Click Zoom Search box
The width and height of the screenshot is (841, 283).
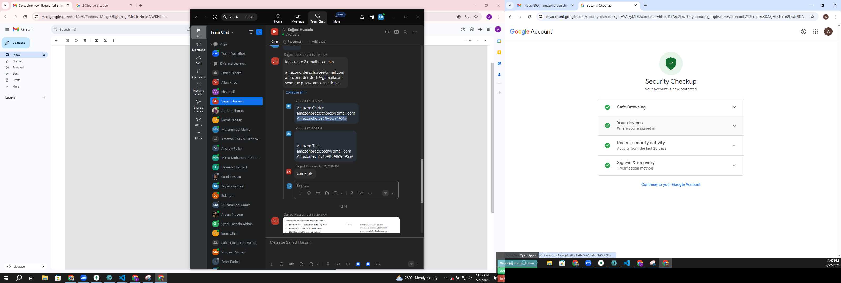239,17
